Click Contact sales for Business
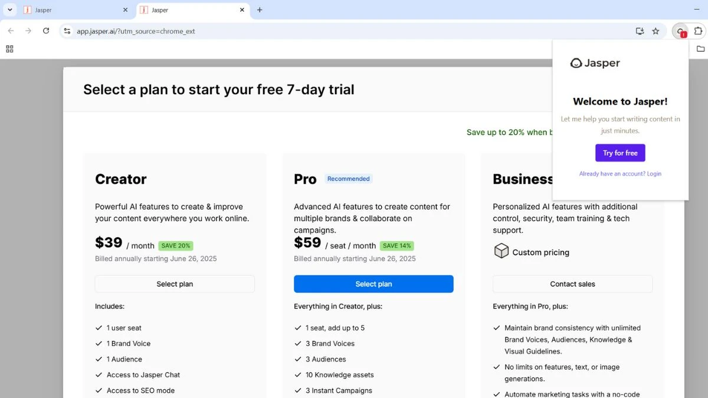Viewport: 708px width, 398px height. point(572,284)
